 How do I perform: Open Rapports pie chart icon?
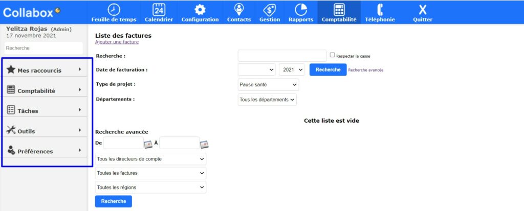tap(301, 9)
